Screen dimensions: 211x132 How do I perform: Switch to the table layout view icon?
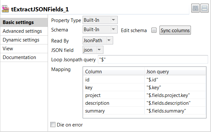195,9
